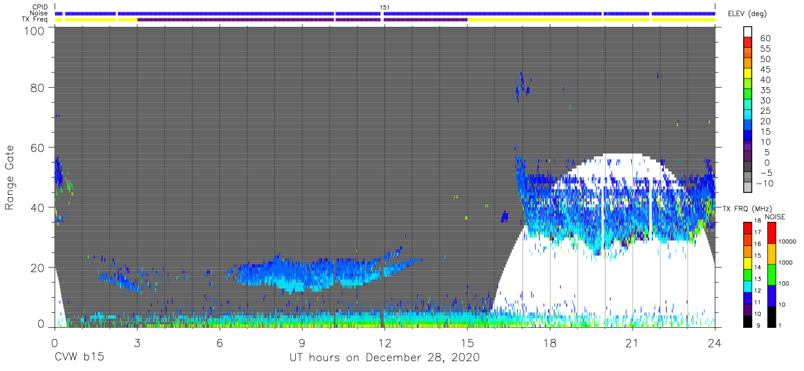The image size is (804, 371).
Task: Click the Noise strip label at the top left
Action: (x=39, y=13)
